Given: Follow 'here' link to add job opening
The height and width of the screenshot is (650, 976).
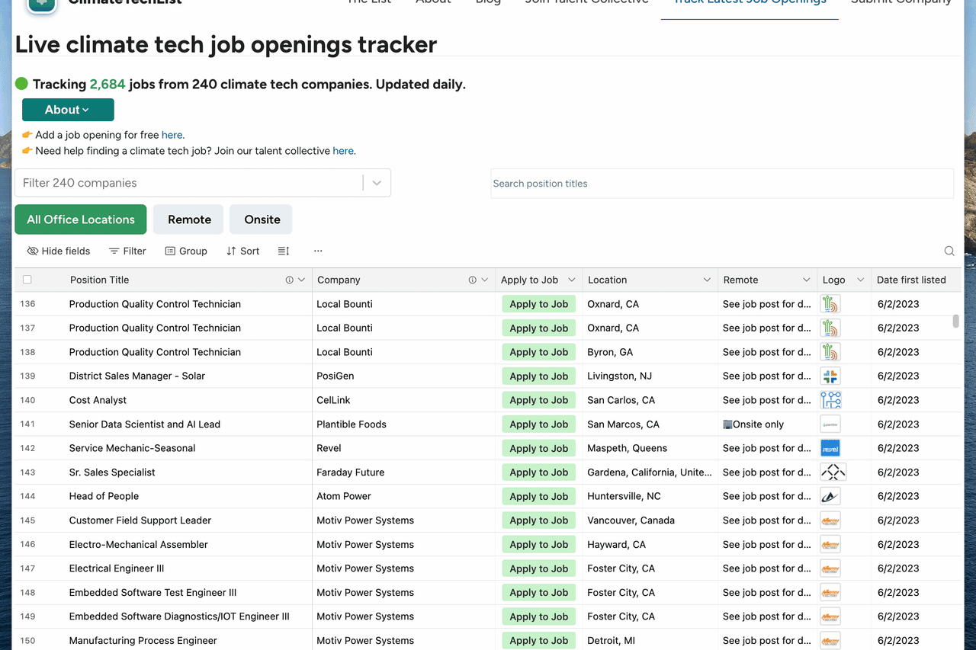Looking at the screenshot, I should click(172, 135).
